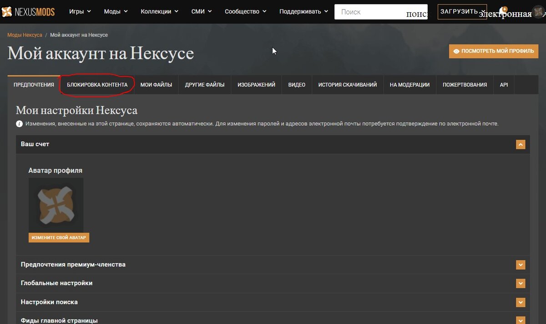Open the Моды dropdown menu
Viewport: 546px width, 324px height.
point(116,12)
